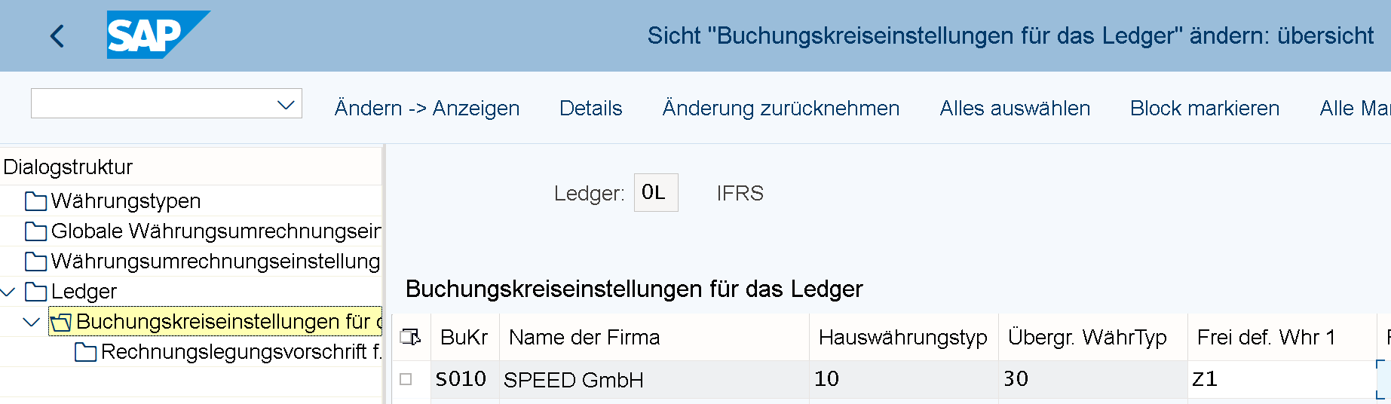Click the table settings icon beside BuKr
Viewport: 1391px width, 404px height.
coord(411,337)
